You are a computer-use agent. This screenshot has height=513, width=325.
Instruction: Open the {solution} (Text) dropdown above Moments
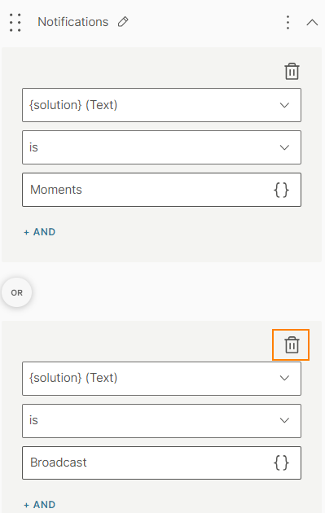(161, 105)
